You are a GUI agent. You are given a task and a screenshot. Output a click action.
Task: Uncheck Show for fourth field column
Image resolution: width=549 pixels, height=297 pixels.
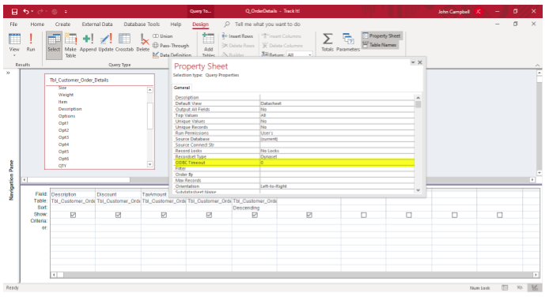click(x=209, y=215)
